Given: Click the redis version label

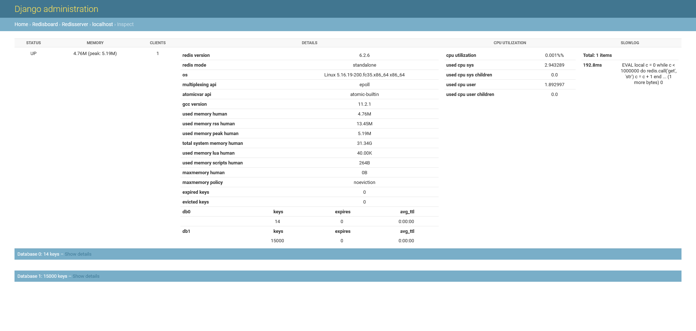Looking at the screenshot, I should click(196, 55).
